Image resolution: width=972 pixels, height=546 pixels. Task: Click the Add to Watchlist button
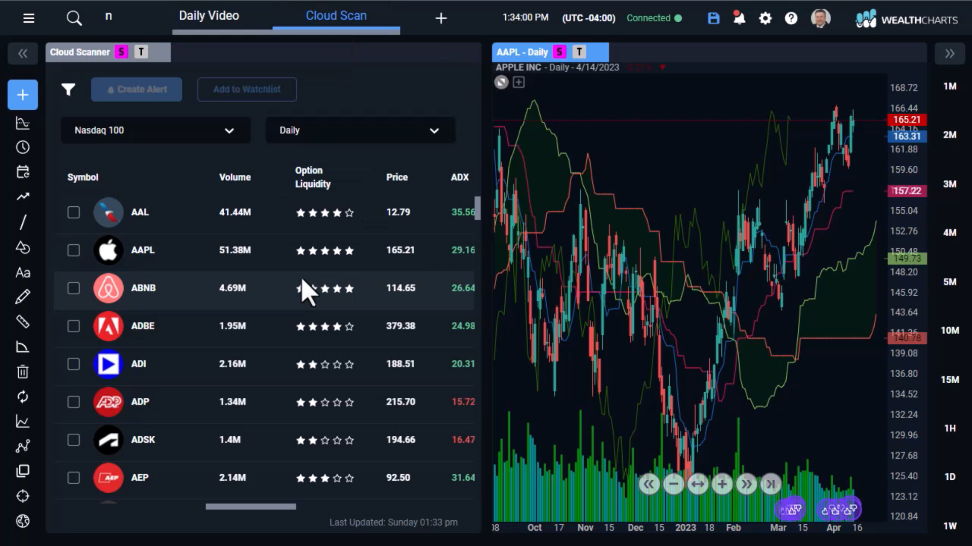[x=247, y=89]
